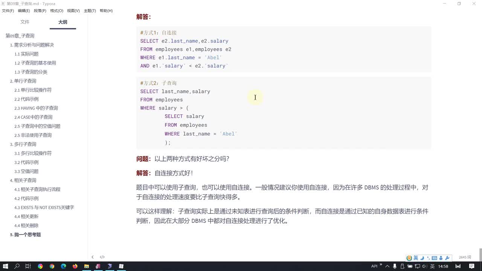
Task: Jump to 3.2 代码示例
Action: coord(26,162)
